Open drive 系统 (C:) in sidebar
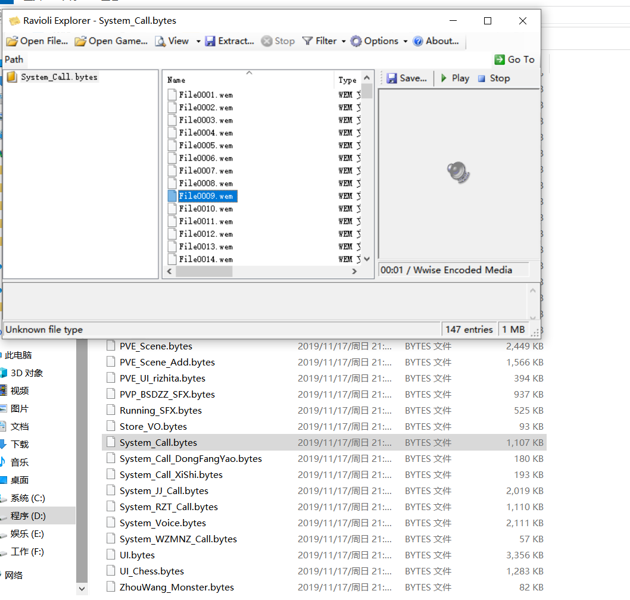 27,498
